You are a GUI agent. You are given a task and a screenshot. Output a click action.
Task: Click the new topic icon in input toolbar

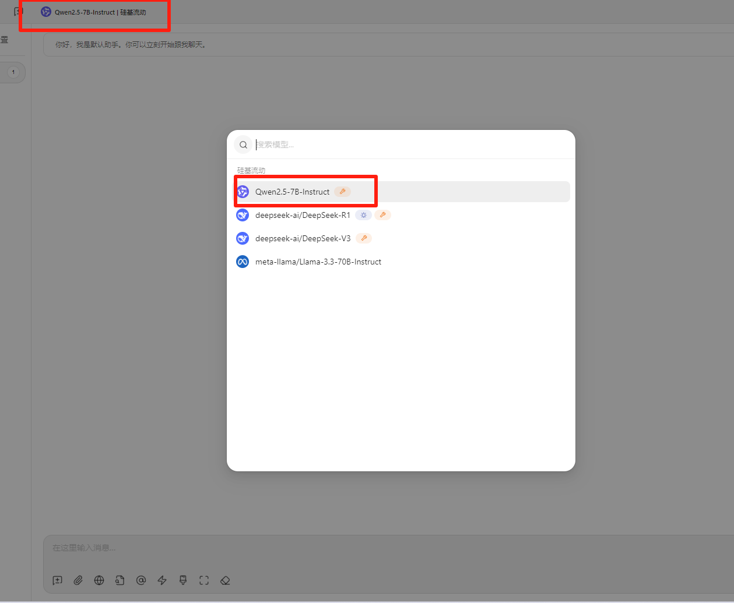(x=57, y=580)
